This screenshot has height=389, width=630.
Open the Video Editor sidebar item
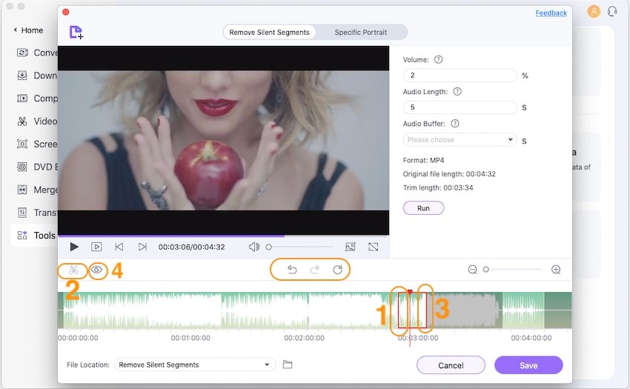pyautogui.click(x=37, y=122)
